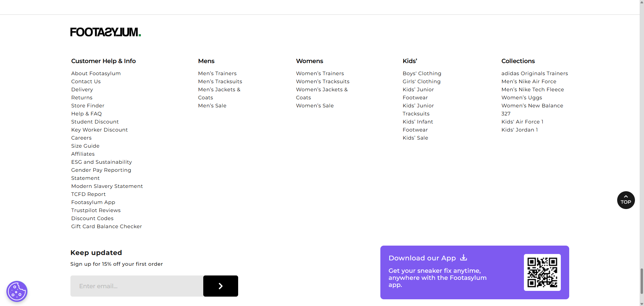The height and width of the screenshot is (306, 644).
Task: Click the scroll to TOP button
Action: pyautogui.click(x=626, y=200)
